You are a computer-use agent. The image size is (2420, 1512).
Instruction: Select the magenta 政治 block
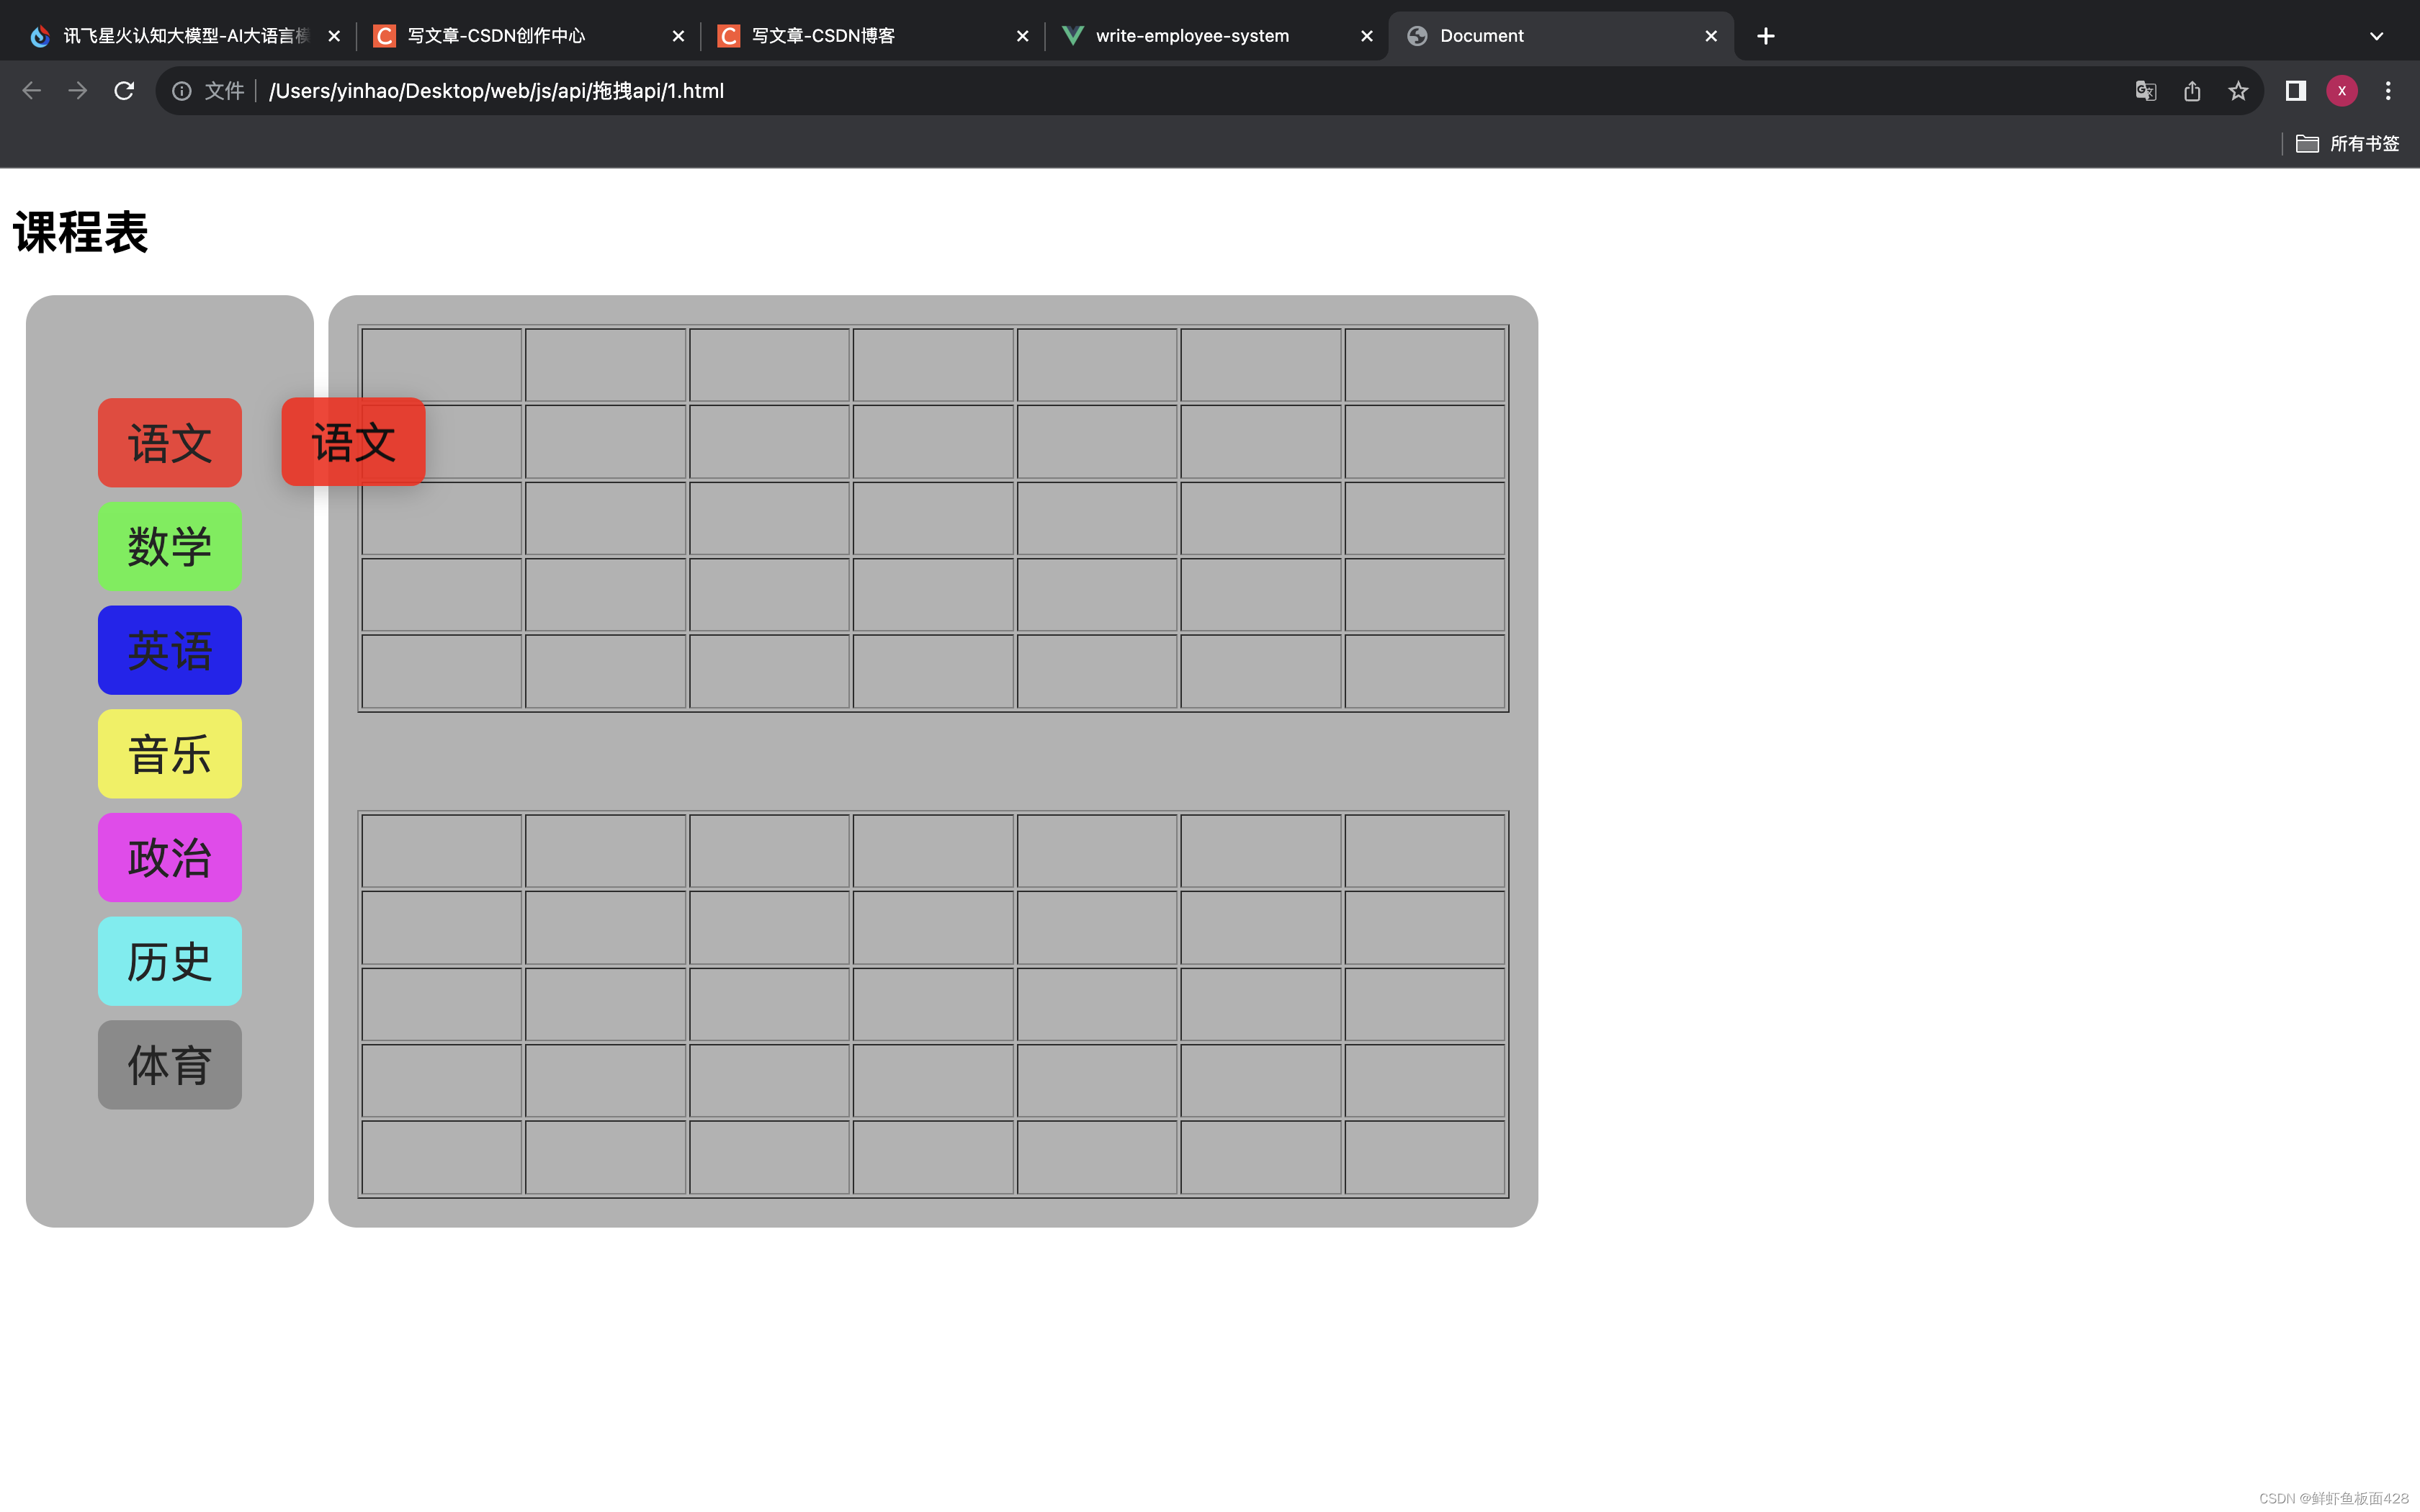[x=170, y=857]
